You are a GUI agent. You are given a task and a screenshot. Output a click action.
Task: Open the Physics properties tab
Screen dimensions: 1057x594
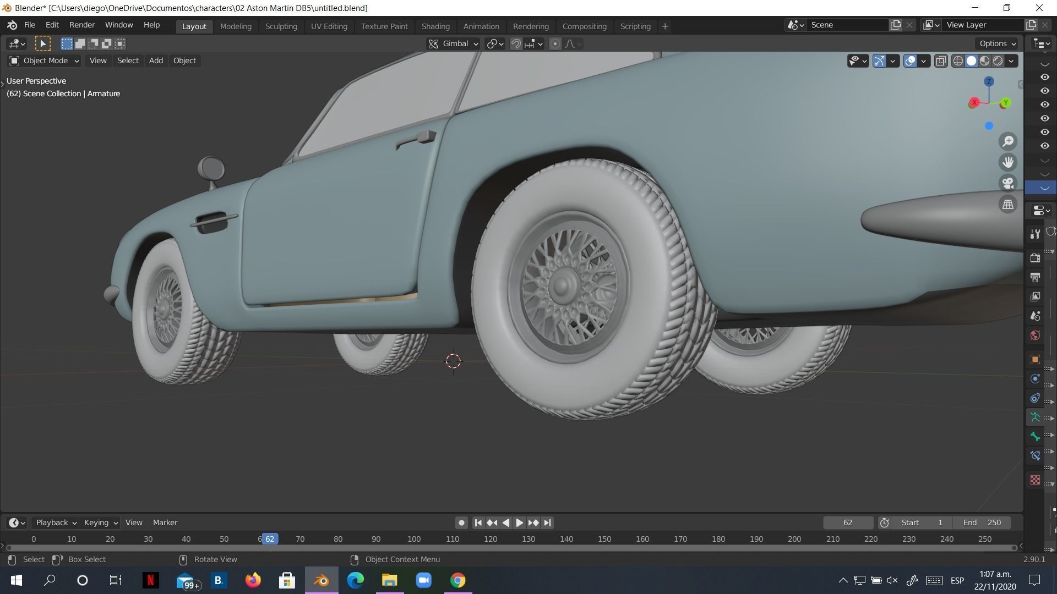[1035, 378]
